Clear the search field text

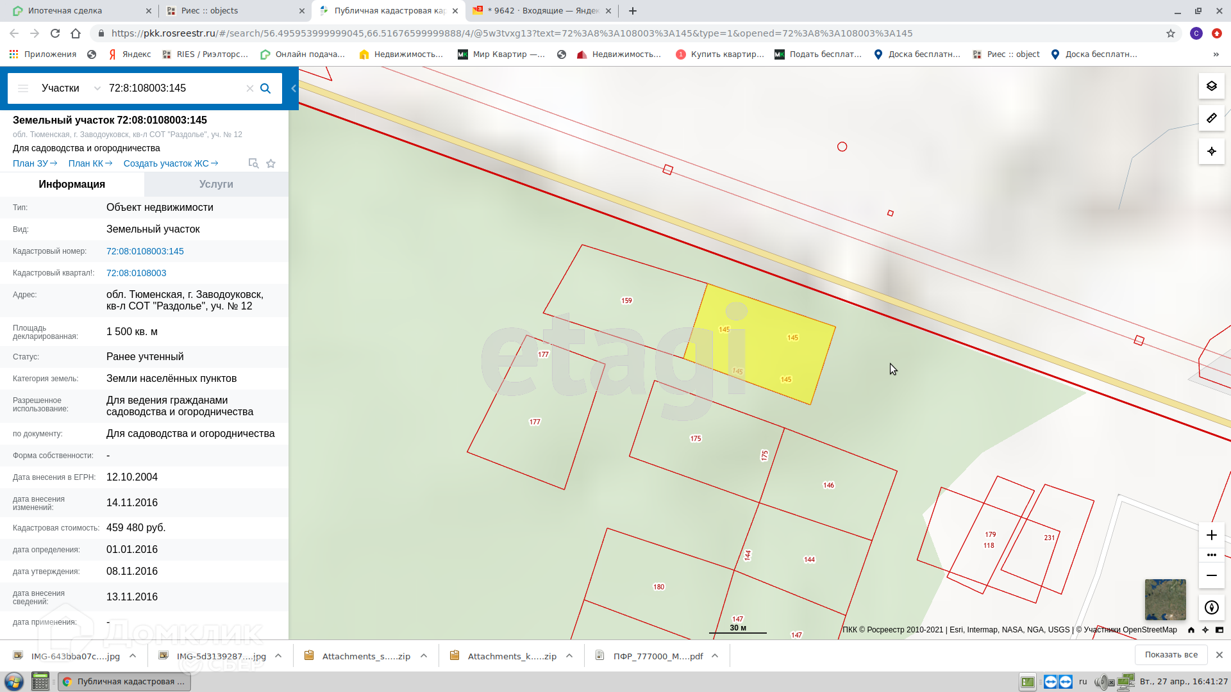250,88
